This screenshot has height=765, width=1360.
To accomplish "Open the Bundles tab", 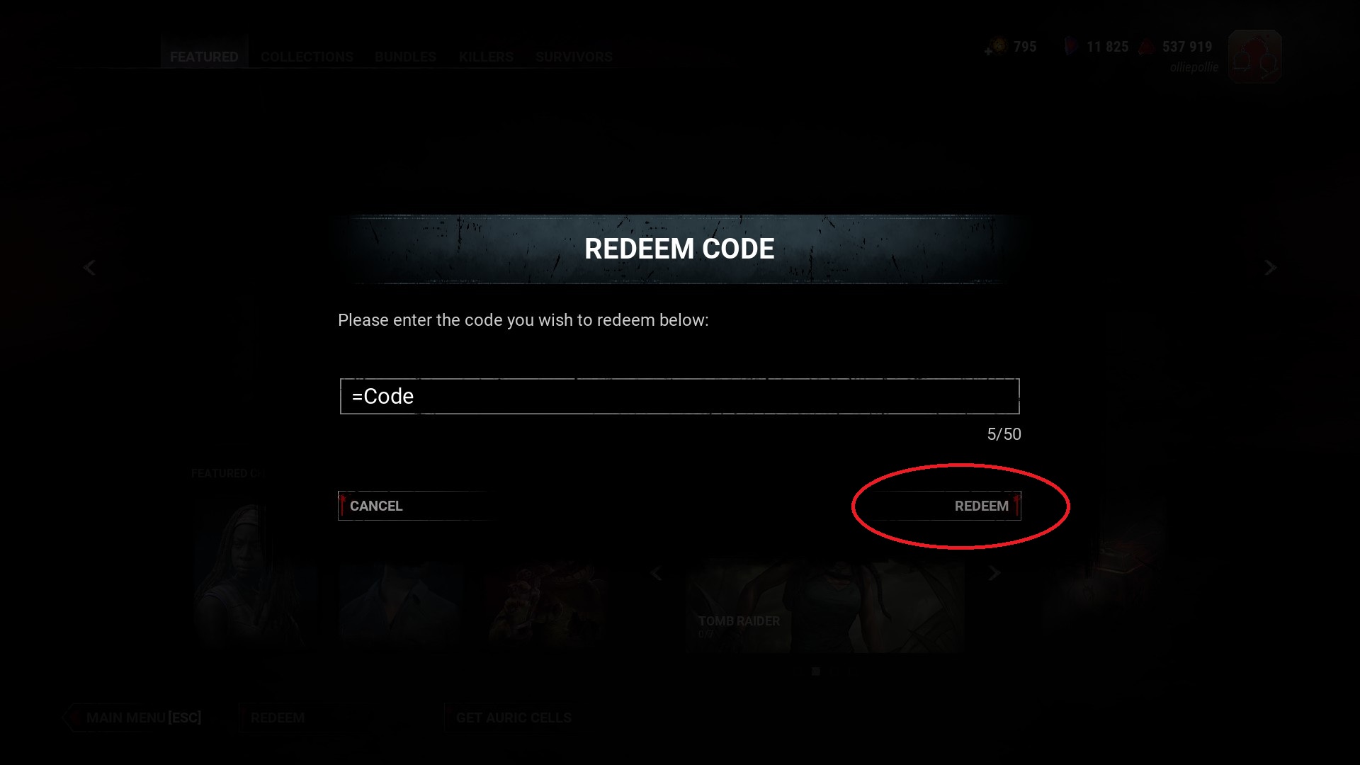I will pos(405,57).
